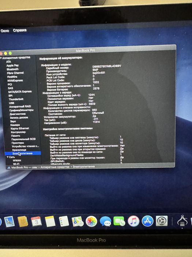This screenshot has width=192, height=257.
Task: Open System Preferences gear in the Dock
Action: 162,221
